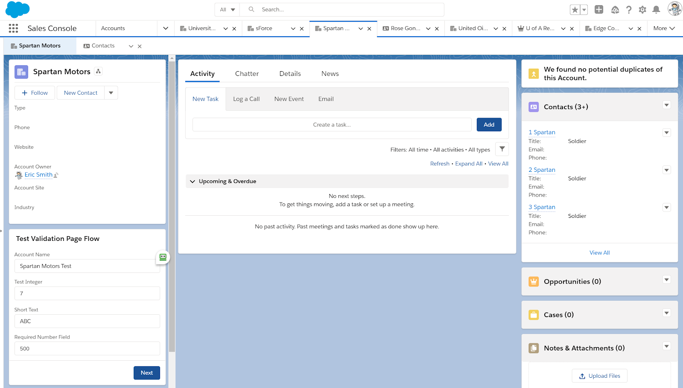Open Contacts subtab dropdown chevron

131,46
